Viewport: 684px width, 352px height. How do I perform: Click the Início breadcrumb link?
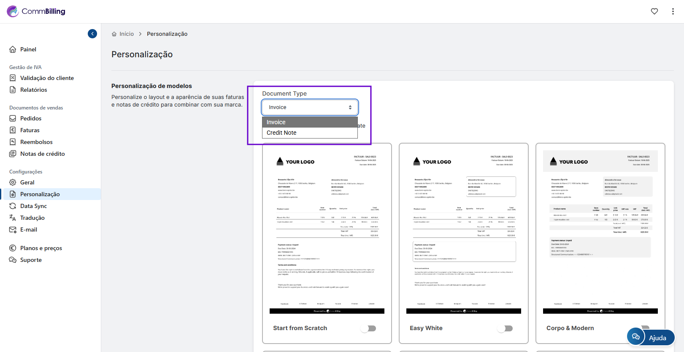click(126, 34)
